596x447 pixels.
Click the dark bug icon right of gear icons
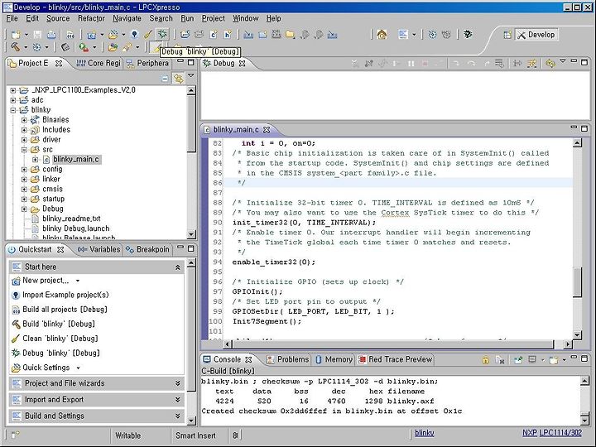[x=468, y=35]
